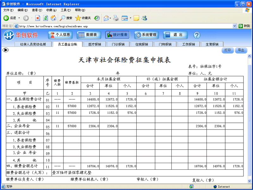Switch to 门特报销 tab

pyautogui.click(x=165, y=44)
